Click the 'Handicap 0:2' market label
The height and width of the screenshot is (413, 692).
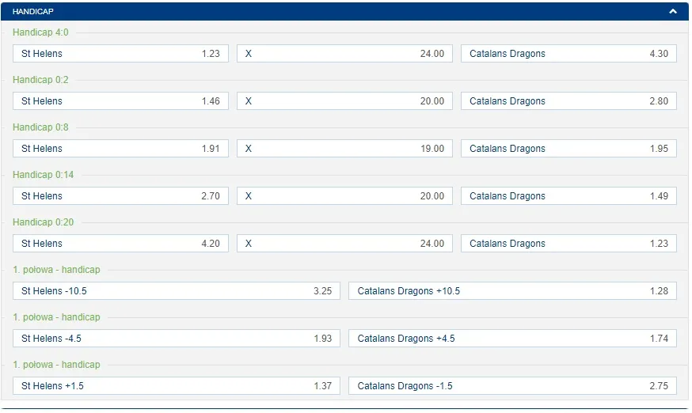pyautogui.click(x=40, y=80)
